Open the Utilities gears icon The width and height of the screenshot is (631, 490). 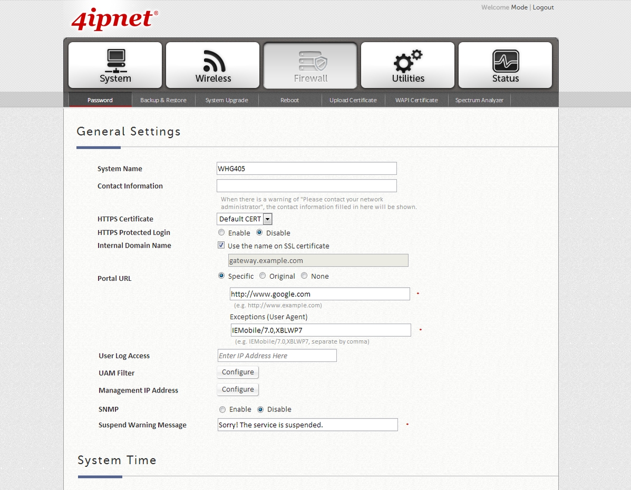[x=408, y=61]
